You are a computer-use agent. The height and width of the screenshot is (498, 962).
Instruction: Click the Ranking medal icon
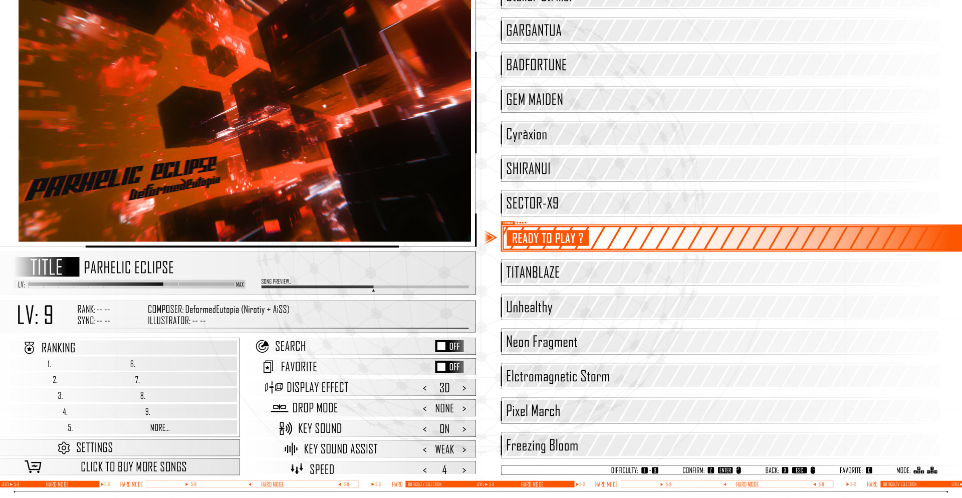coord(30,348)
